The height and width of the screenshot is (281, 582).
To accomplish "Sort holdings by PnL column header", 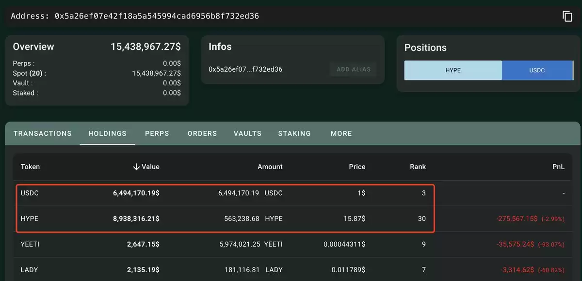I will 558,167.
